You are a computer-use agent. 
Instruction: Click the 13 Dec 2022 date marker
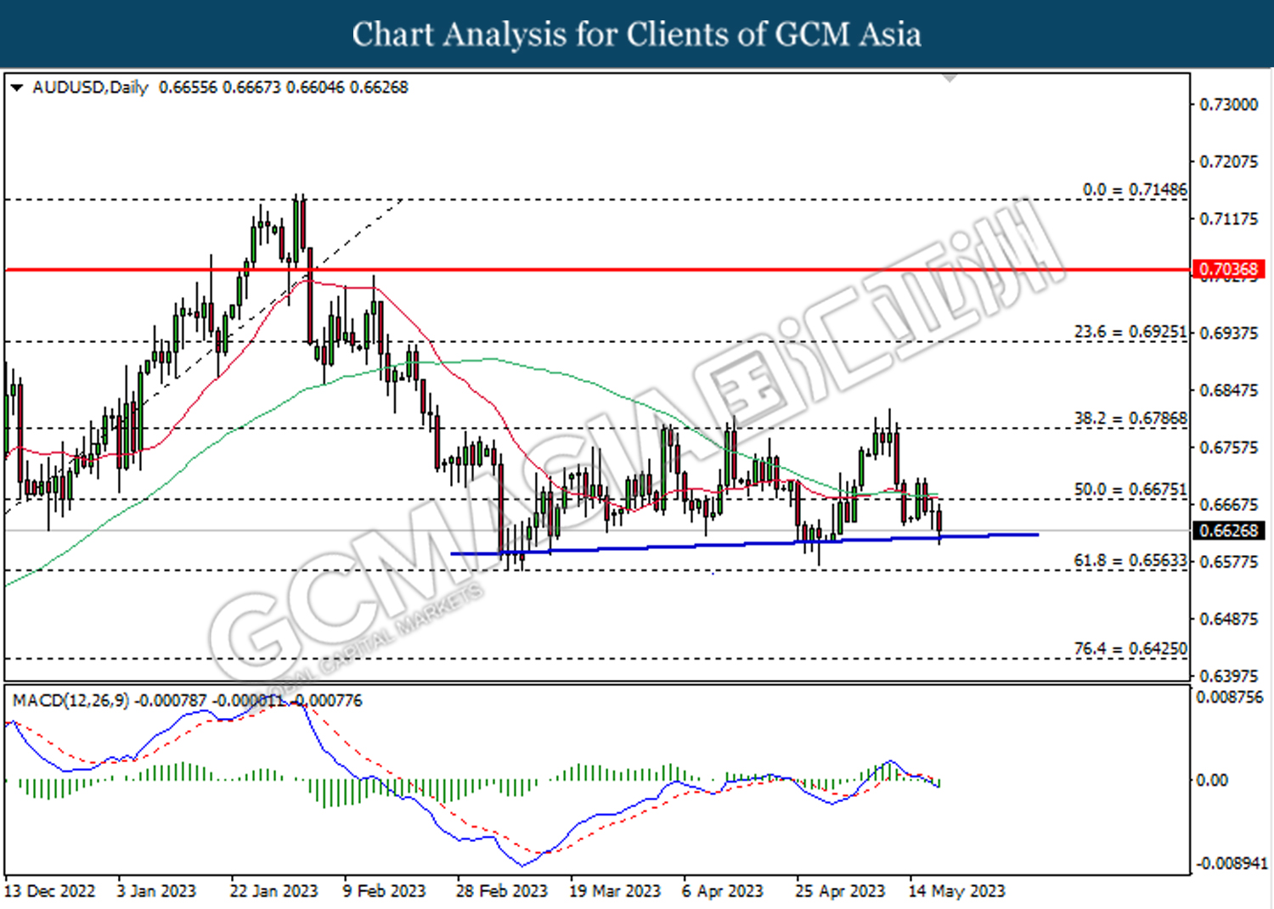pyautogui.click(x=50, y=891)
